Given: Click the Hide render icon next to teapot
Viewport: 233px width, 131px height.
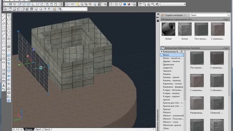Looking at the screenshot, I should pos(67,4).
